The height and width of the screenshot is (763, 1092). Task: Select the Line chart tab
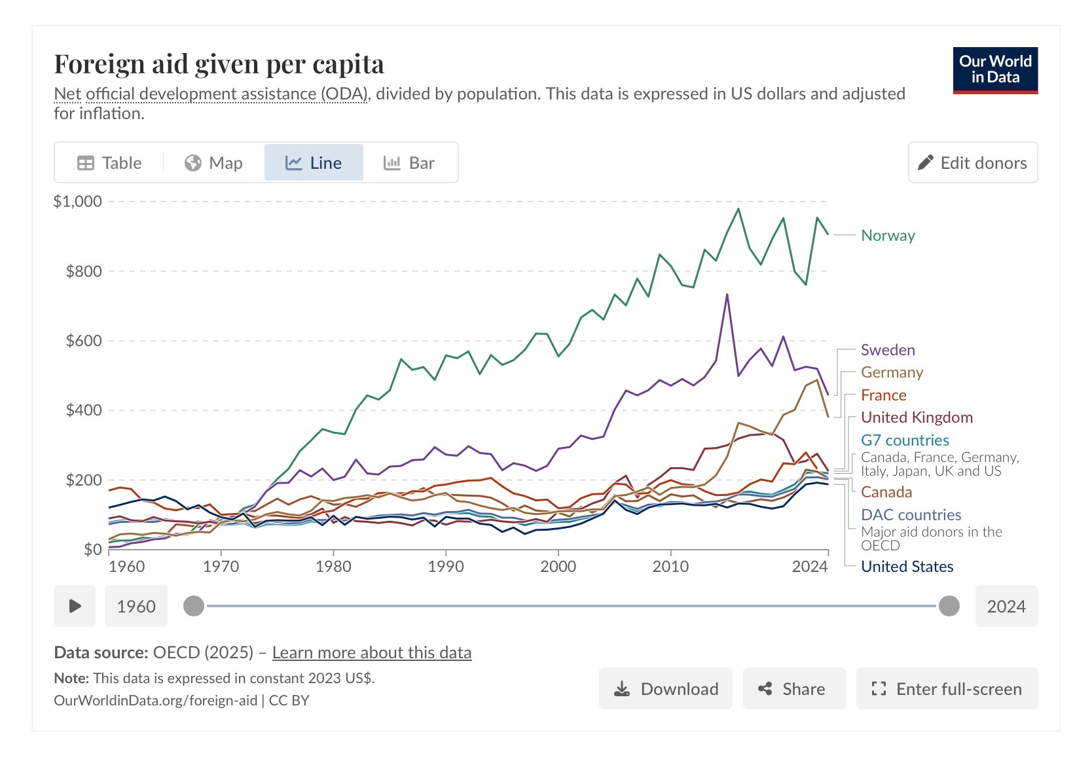(x=314, y=163)
